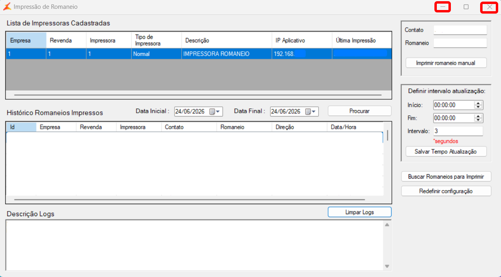Viewport: 501px width, 277px height.
Task: Close the Impressão de Romaneio window
Action: tap(489, 7)
